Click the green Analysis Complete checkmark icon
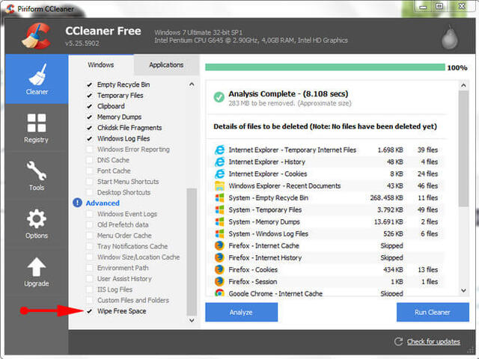The image size is (479, 359). point(219,97)
